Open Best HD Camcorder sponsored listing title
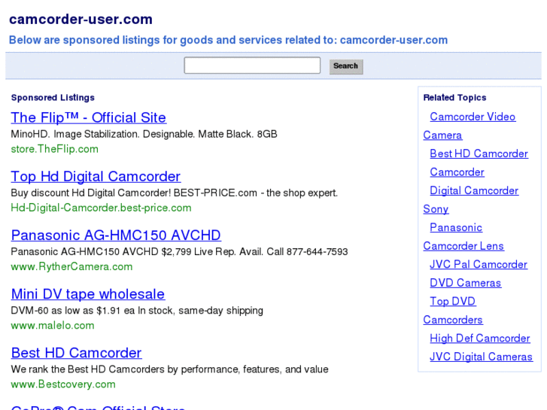547x410 pixels. 76,353
